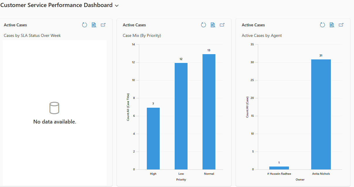354x187 pixels.
Task: Click the Cases by SLA Status Over Week heading
Action: click(32, 36)
